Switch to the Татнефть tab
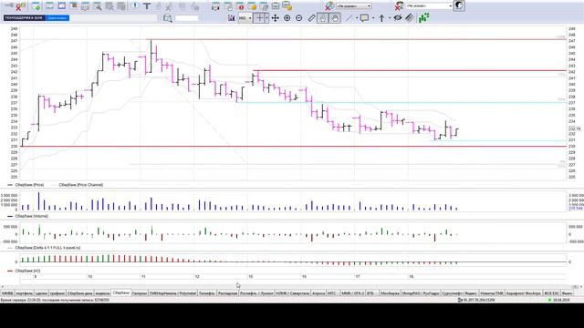584x328 pixels. 207,293
